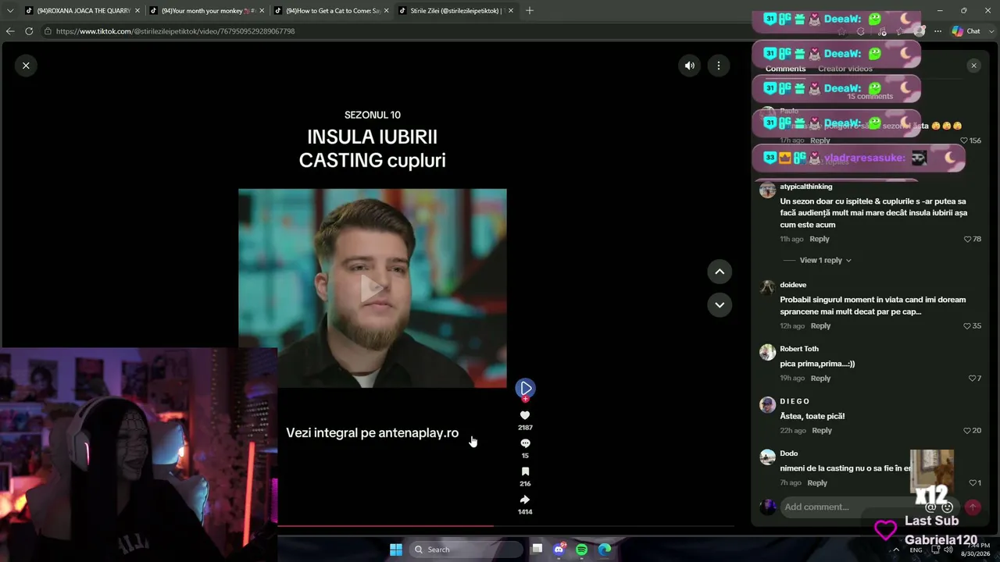1000x562 pixels.
Task: Go back in browser history
Action: (x=10, y=31)
